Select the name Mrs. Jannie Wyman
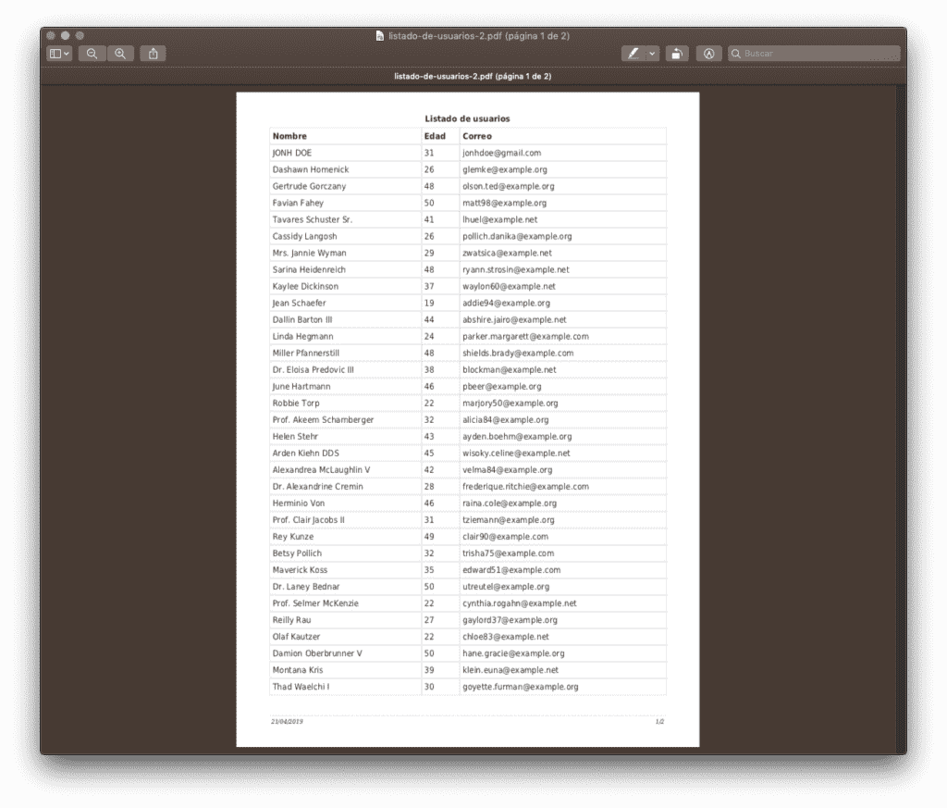Viewport: 947px width, 808px height. [x=309, y=254]
